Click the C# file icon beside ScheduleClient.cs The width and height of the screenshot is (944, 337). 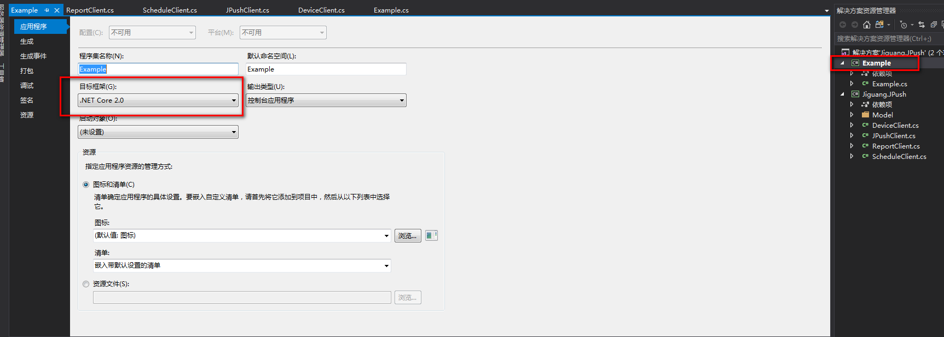tap(866, 156)
